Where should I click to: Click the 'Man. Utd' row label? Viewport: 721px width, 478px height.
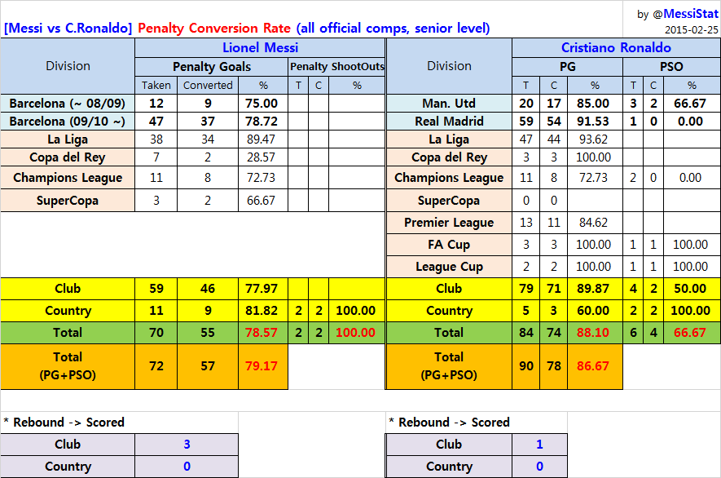click(449, 103)
